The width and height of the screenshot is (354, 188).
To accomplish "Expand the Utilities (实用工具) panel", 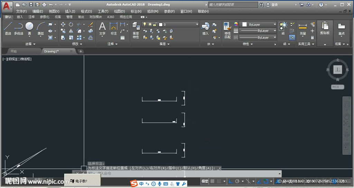I will [x=306, y=44].
